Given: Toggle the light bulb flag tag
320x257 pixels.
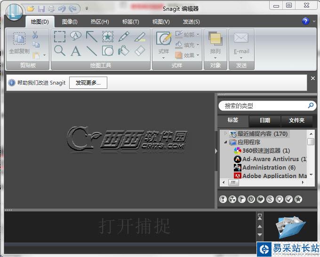Looking at the screenshot, I should [x=280, y=199].
